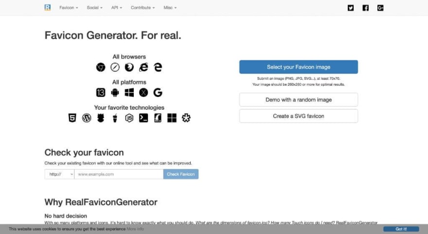
Task: Open the Contribute menu
Action: [x=143, y=8]
